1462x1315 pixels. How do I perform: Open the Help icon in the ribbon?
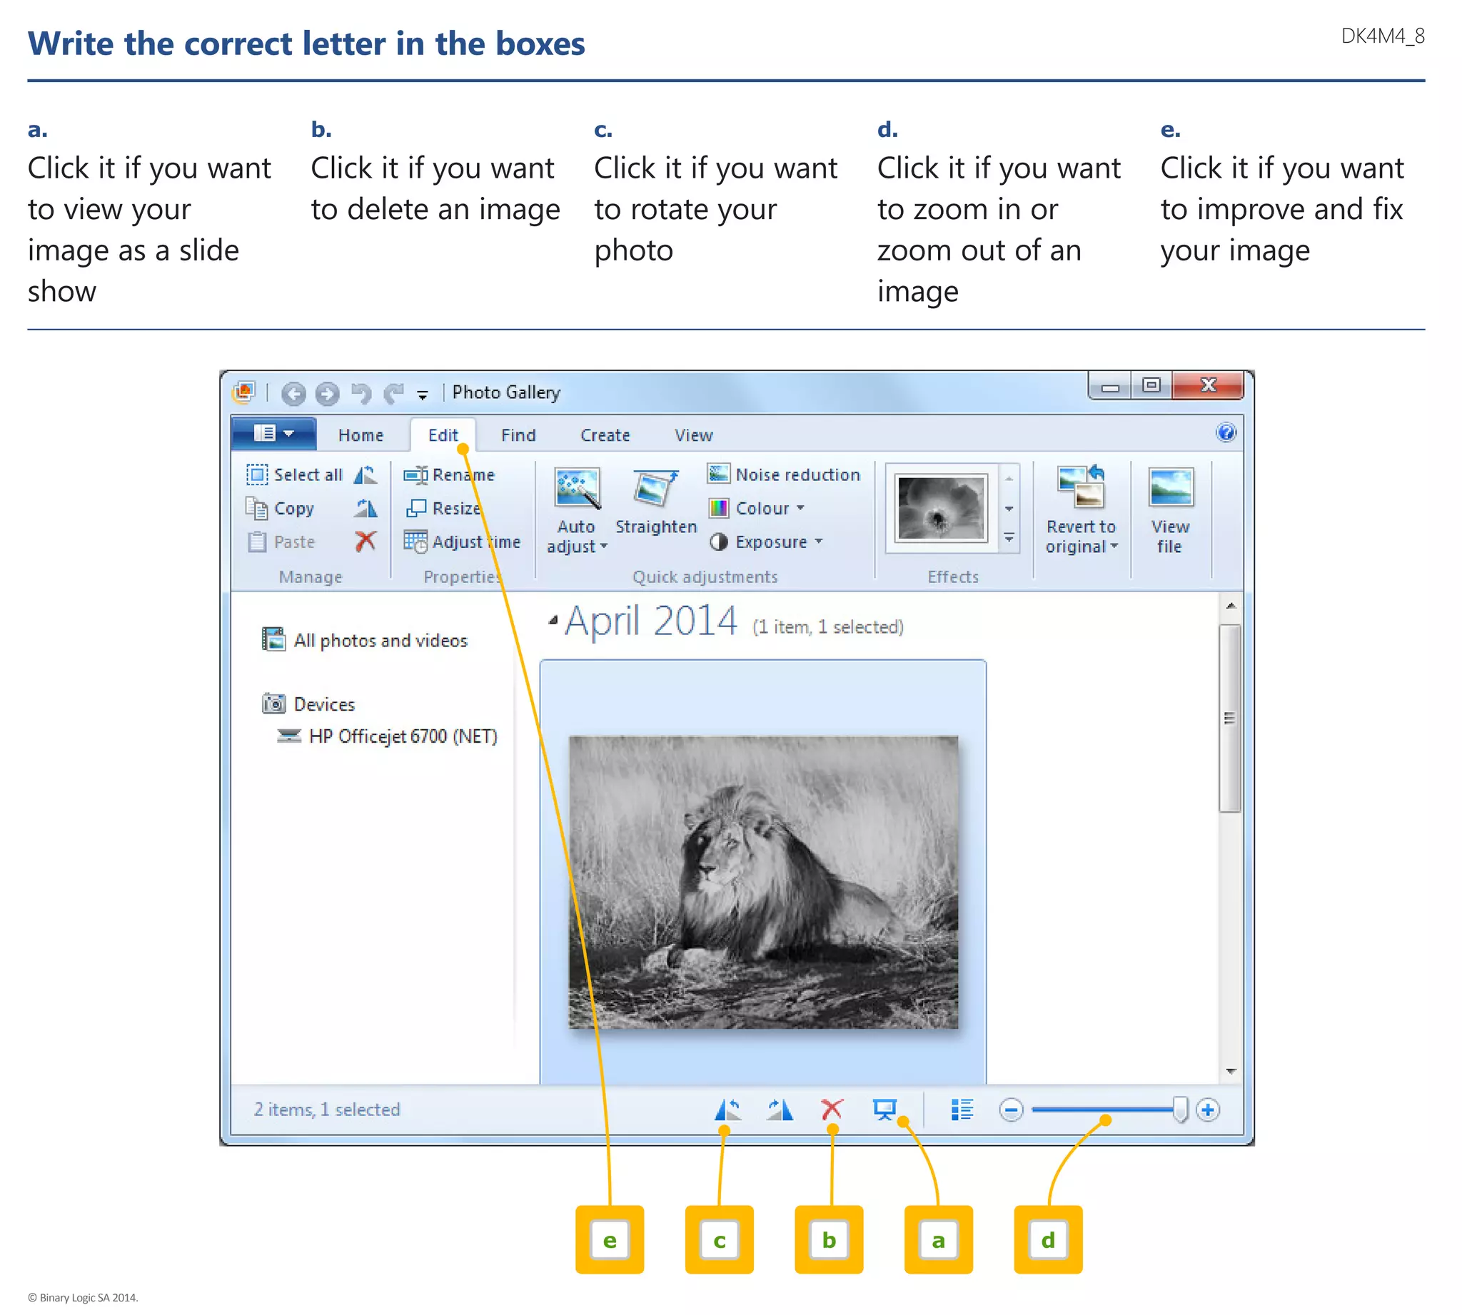click(1226, 433)
